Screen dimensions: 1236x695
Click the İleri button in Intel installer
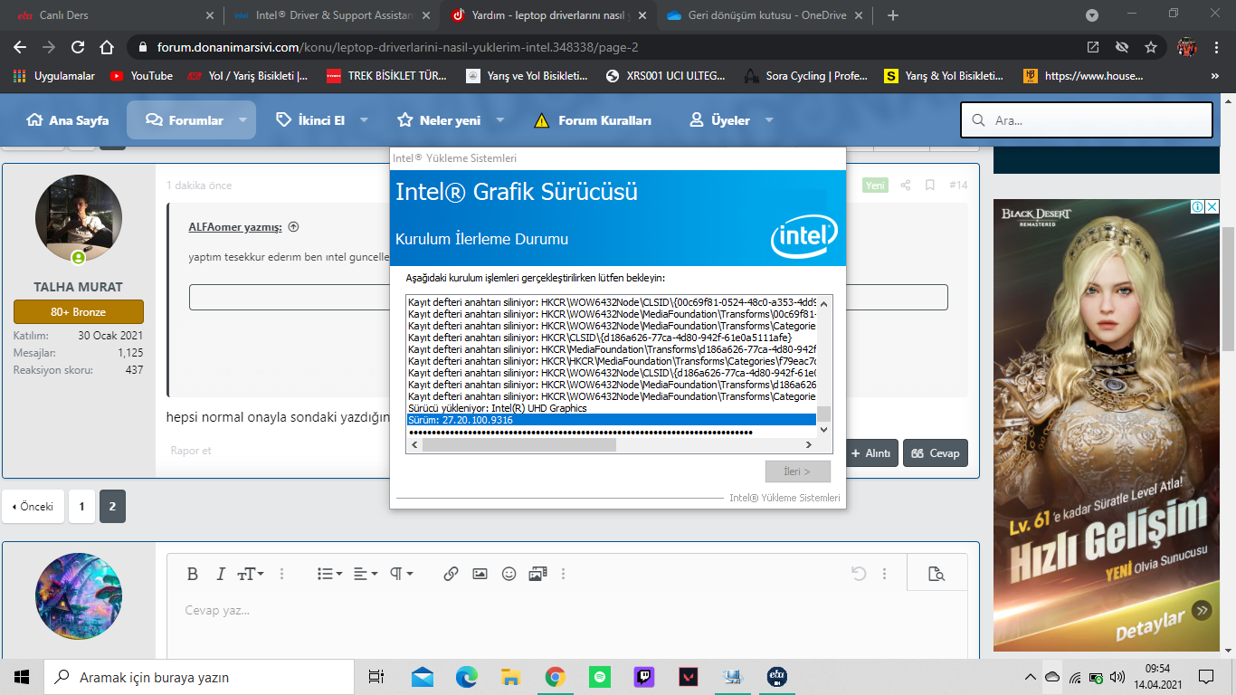[797, 471]
